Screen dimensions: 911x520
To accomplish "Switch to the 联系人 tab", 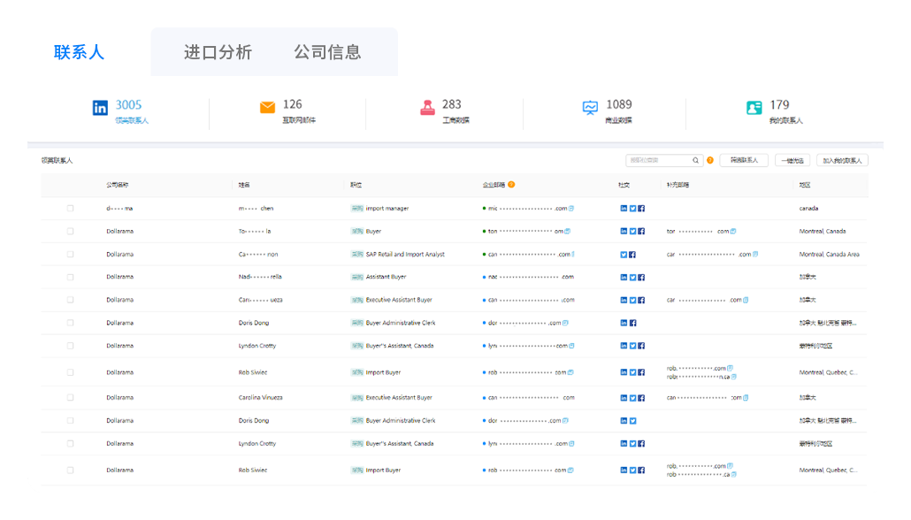I will click(x=79, y=52).
